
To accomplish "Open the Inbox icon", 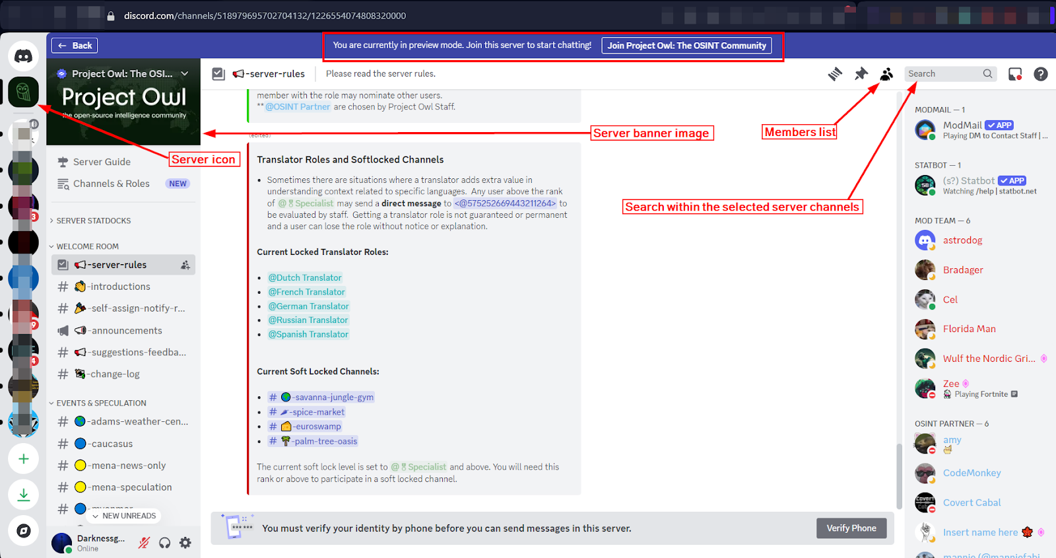I will click(x=1015, y=74).
